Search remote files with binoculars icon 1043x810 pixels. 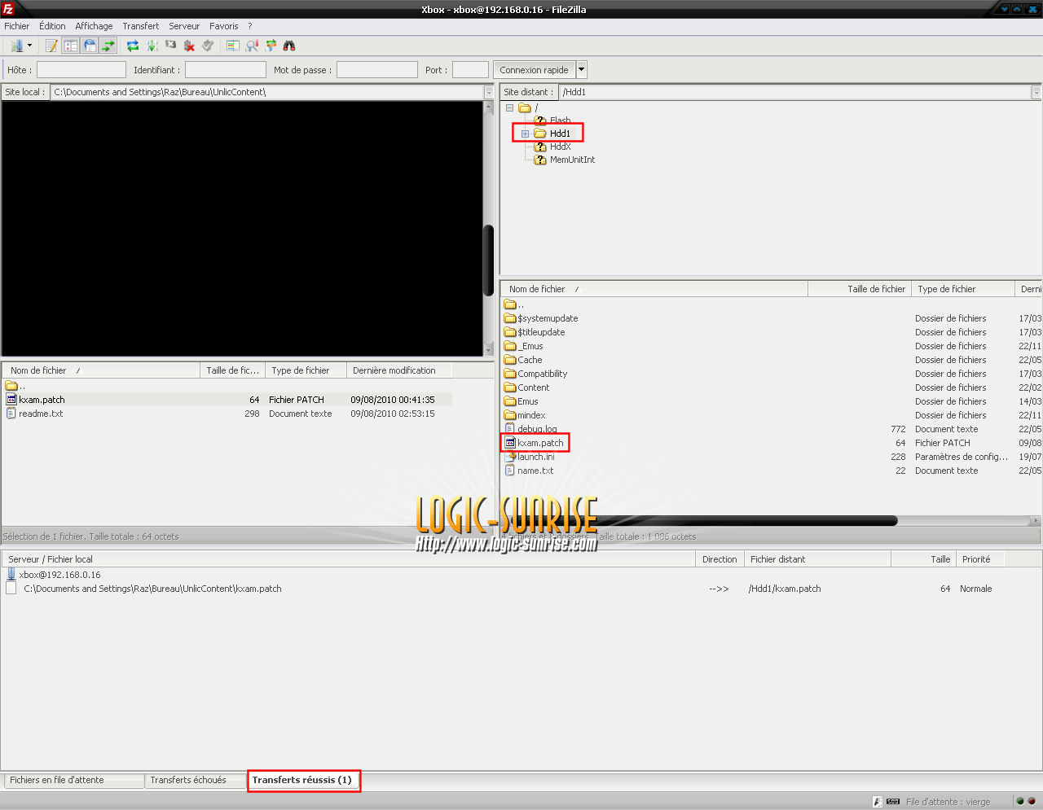click(x=289, y=46)
